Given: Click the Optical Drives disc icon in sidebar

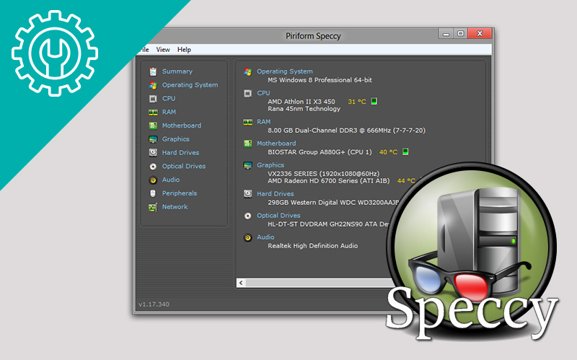Looking at the screenshot, I should coord(153,167).
